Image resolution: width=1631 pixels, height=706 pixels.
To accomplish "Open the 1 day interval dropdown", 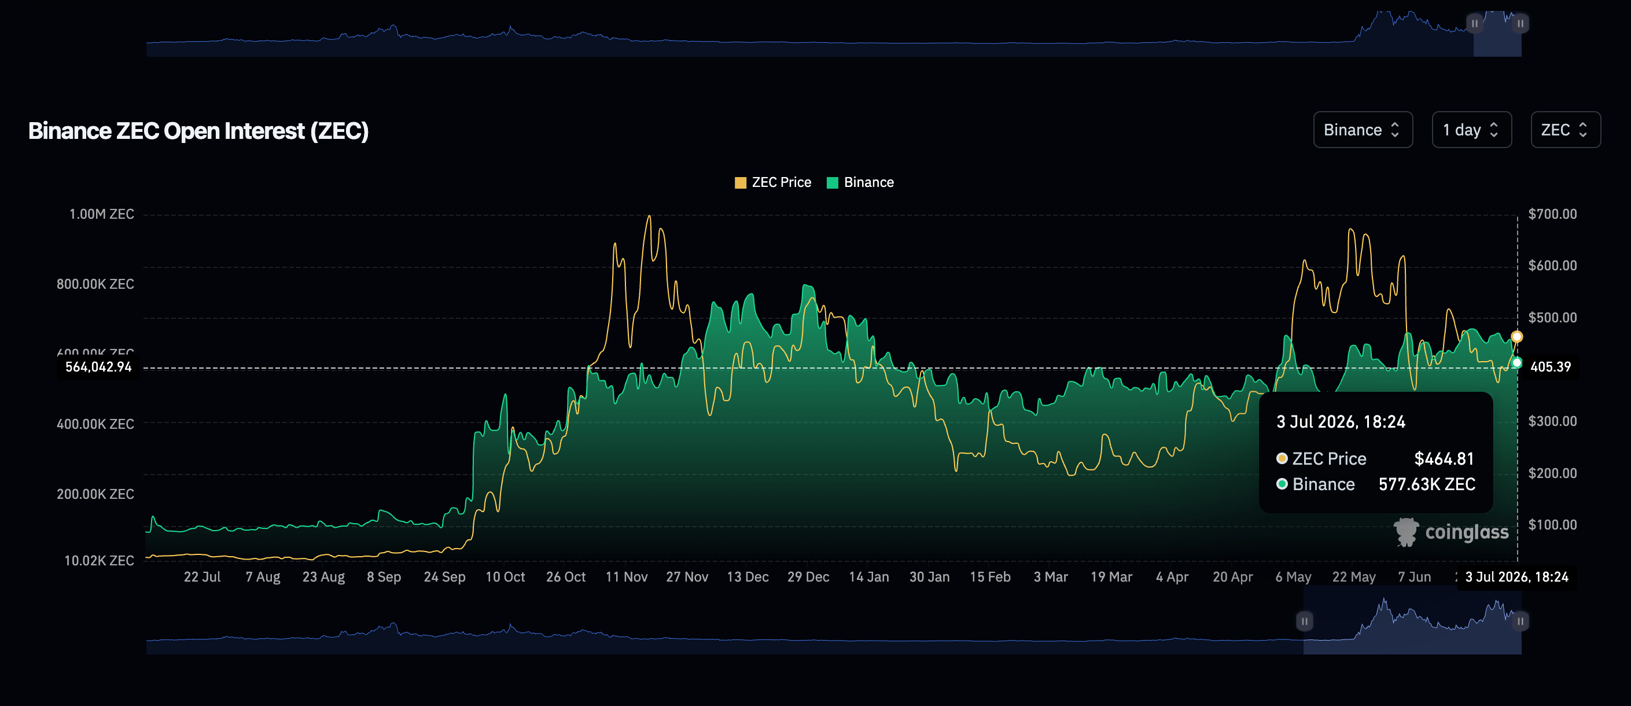I will pos(1471,130).
